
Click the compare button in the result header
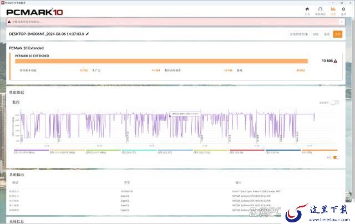click(316, 34)
